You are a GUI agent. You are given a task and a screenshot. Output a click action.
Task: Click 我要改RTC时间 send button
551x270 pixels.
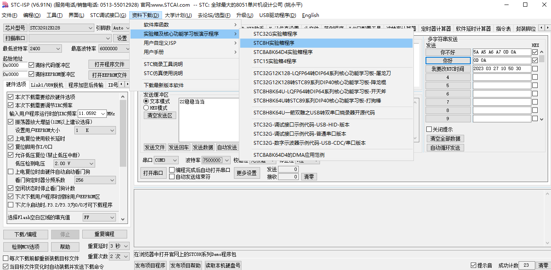[448, 69]
